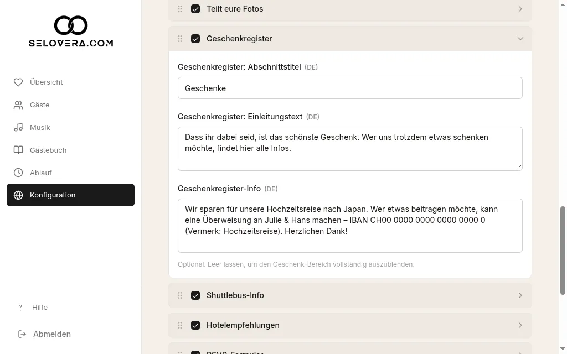The width and height of the screenshot is (567, 354).
Task: Navigate to Gästebuch
Action: (x=70, y=150)
